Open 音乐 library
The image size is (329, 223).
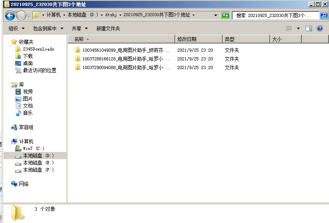[28, 113]
